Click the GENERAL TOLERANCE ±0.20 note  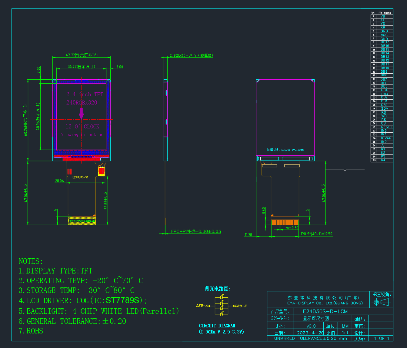point(72,321)
